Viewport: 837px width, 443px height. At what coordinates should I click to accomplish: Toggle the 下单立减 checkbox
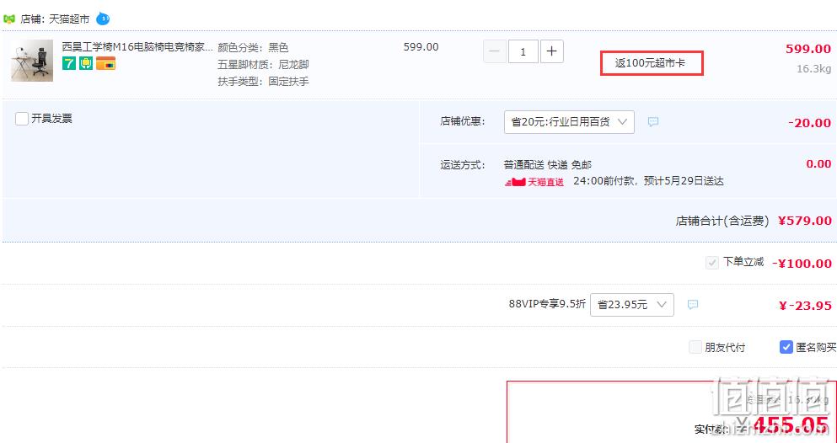(711, 263)
